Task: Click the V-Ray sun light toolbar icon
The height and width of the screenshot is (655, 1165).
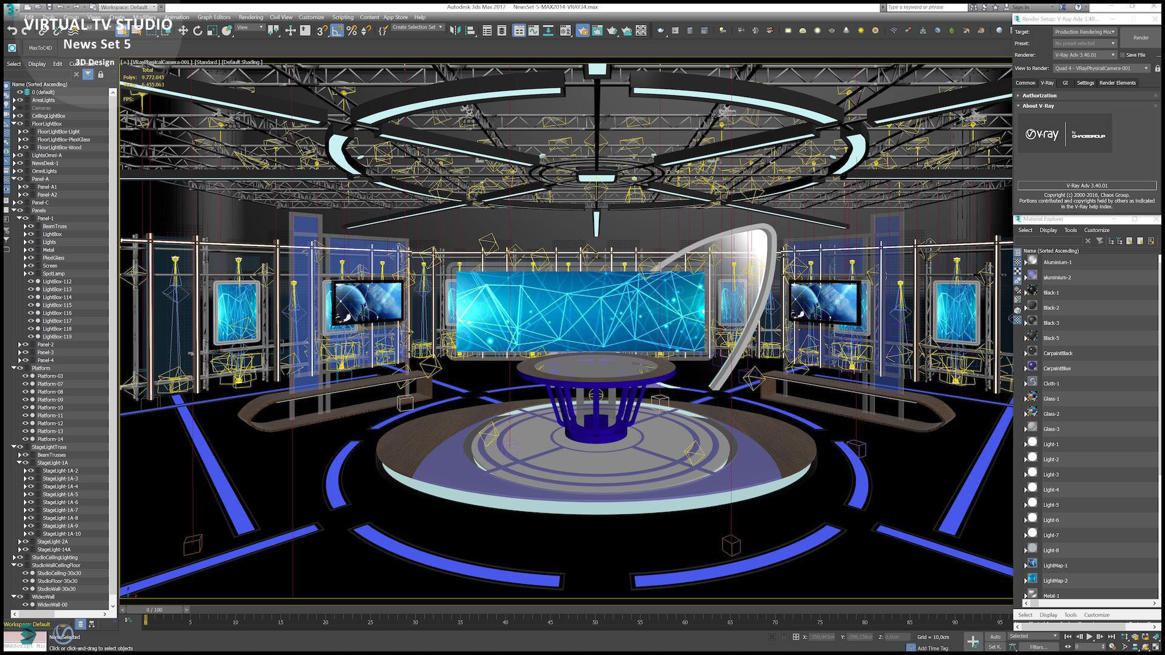Action: tap(860, 30)
